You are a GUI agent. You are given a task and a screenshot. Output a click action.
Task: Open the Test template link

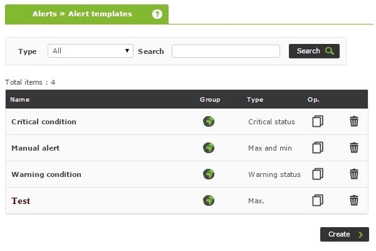[21, 201]
